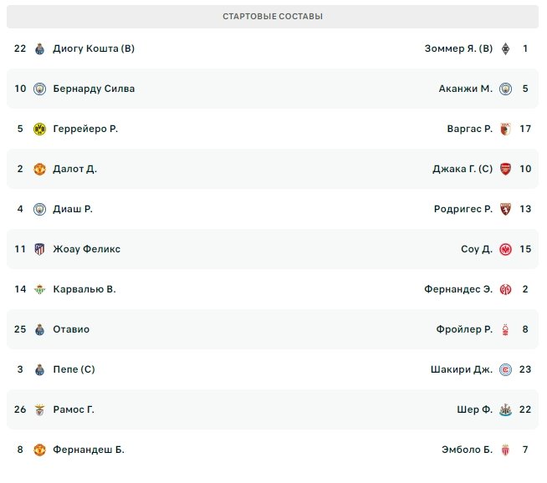Click the eagle club crest beside Рамос Г.
This screenshot has width=547, height=483.
(39, 409)
